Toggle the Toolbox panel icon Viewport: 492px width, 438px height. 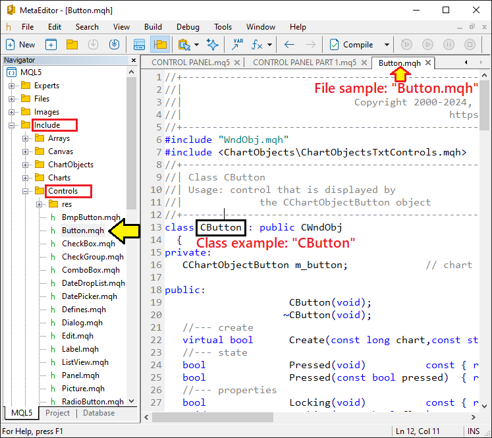tap(139, 45)
